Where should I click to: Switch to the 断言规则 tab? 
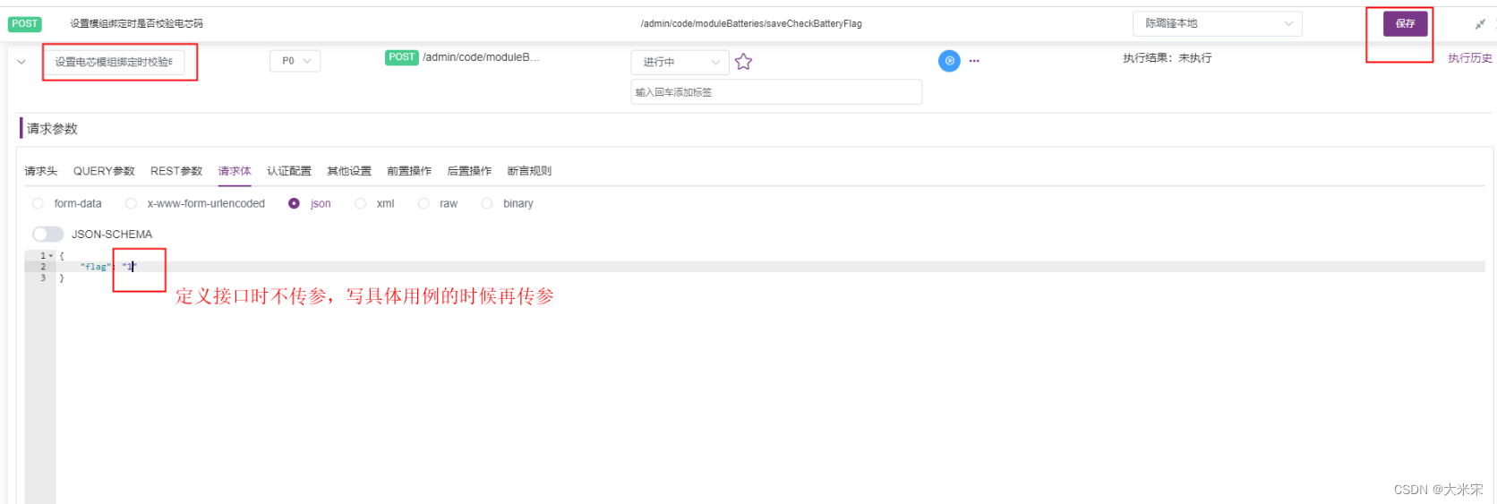[529, 171]
